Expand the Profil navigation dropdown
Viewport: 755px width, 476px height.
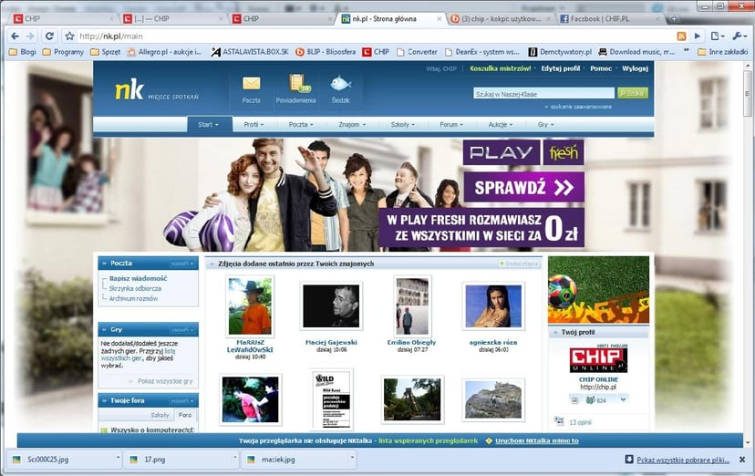tap(254, 124)
